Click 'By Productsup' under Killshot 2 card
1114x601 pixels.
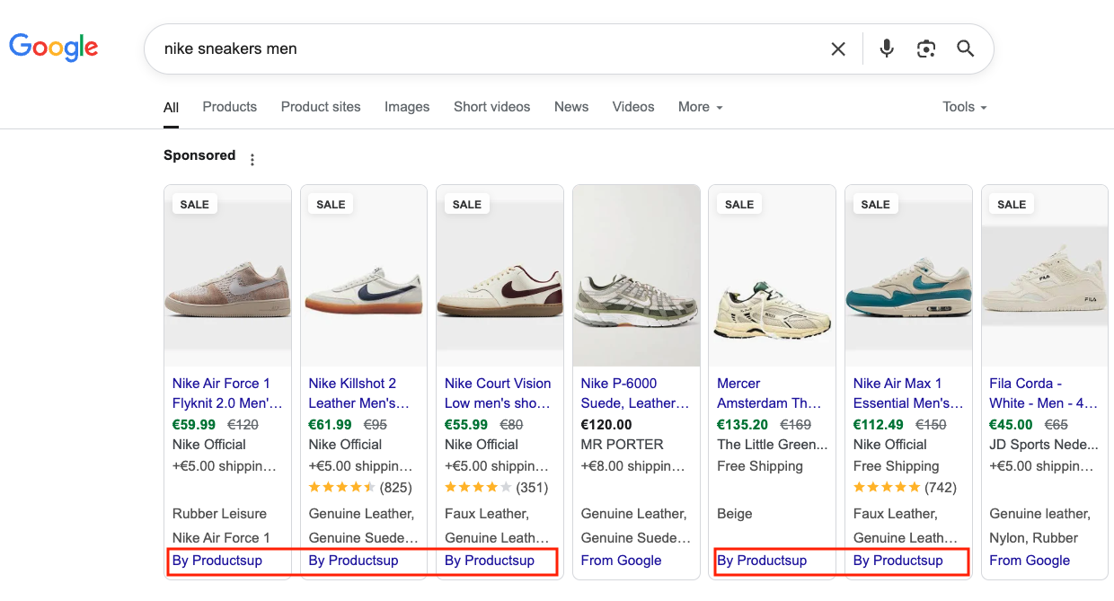tap(353, 561)
